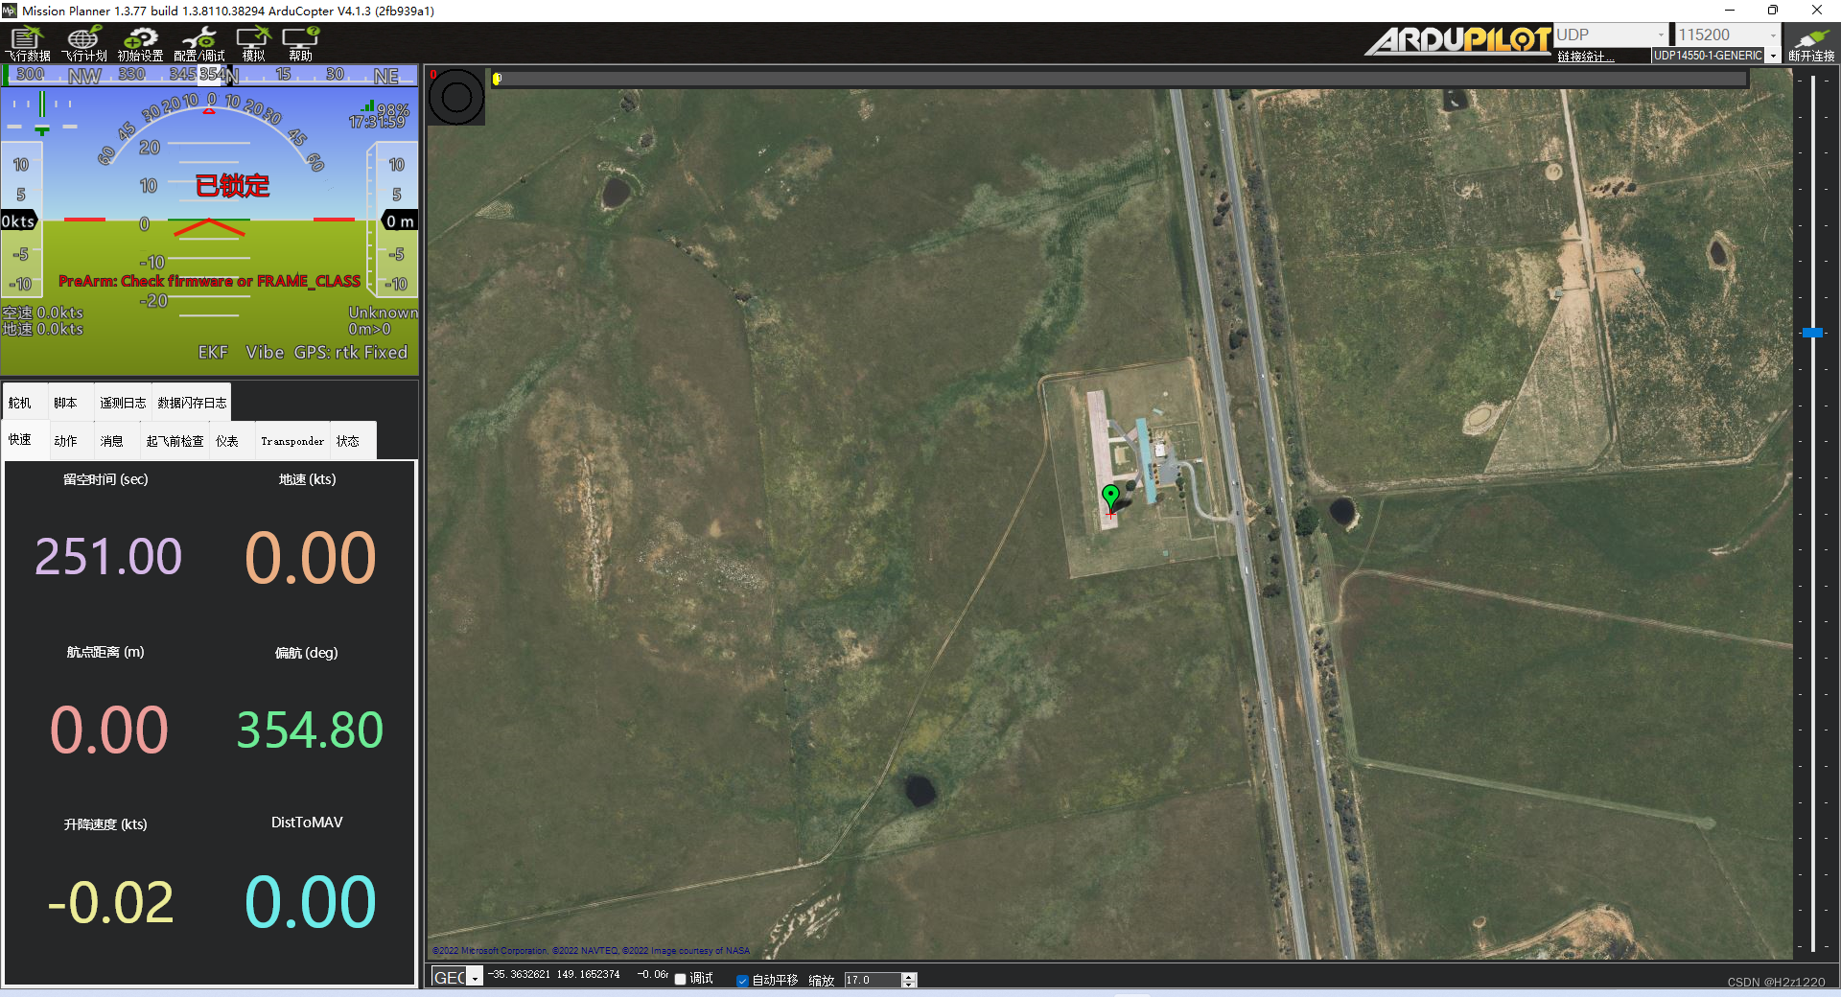Screen dimensions: 1841x997
Task: Click the 空速 0.0kts airspeed readout in HUD
Action: click(43, 313)
